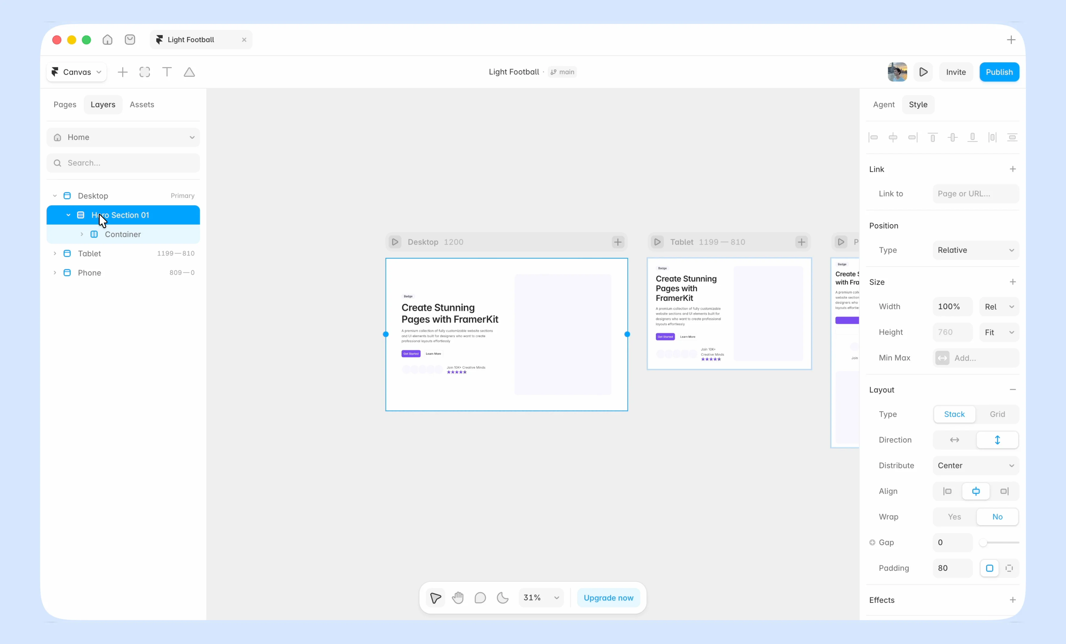Switch to the Assets tab

pyautogui.click(x=142, y=105)
